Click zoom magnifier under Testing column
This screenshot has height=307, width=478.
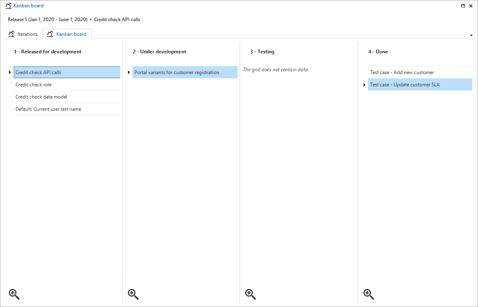[x=250, y=294]
